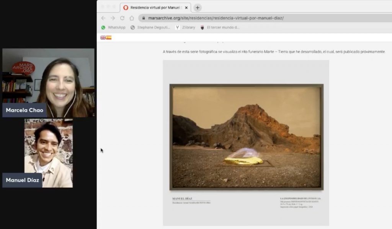Image resolution: width=392 pixels, height=229 pixels.
Task: Open the Stephane Degouti bookmark
Action: pos(150,28)
